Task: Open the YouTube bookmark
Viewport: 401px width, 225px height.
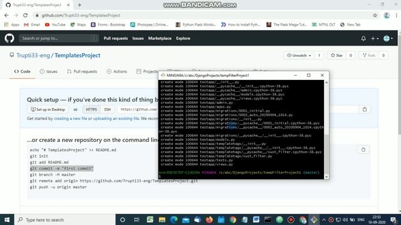Action: (55, 24)
